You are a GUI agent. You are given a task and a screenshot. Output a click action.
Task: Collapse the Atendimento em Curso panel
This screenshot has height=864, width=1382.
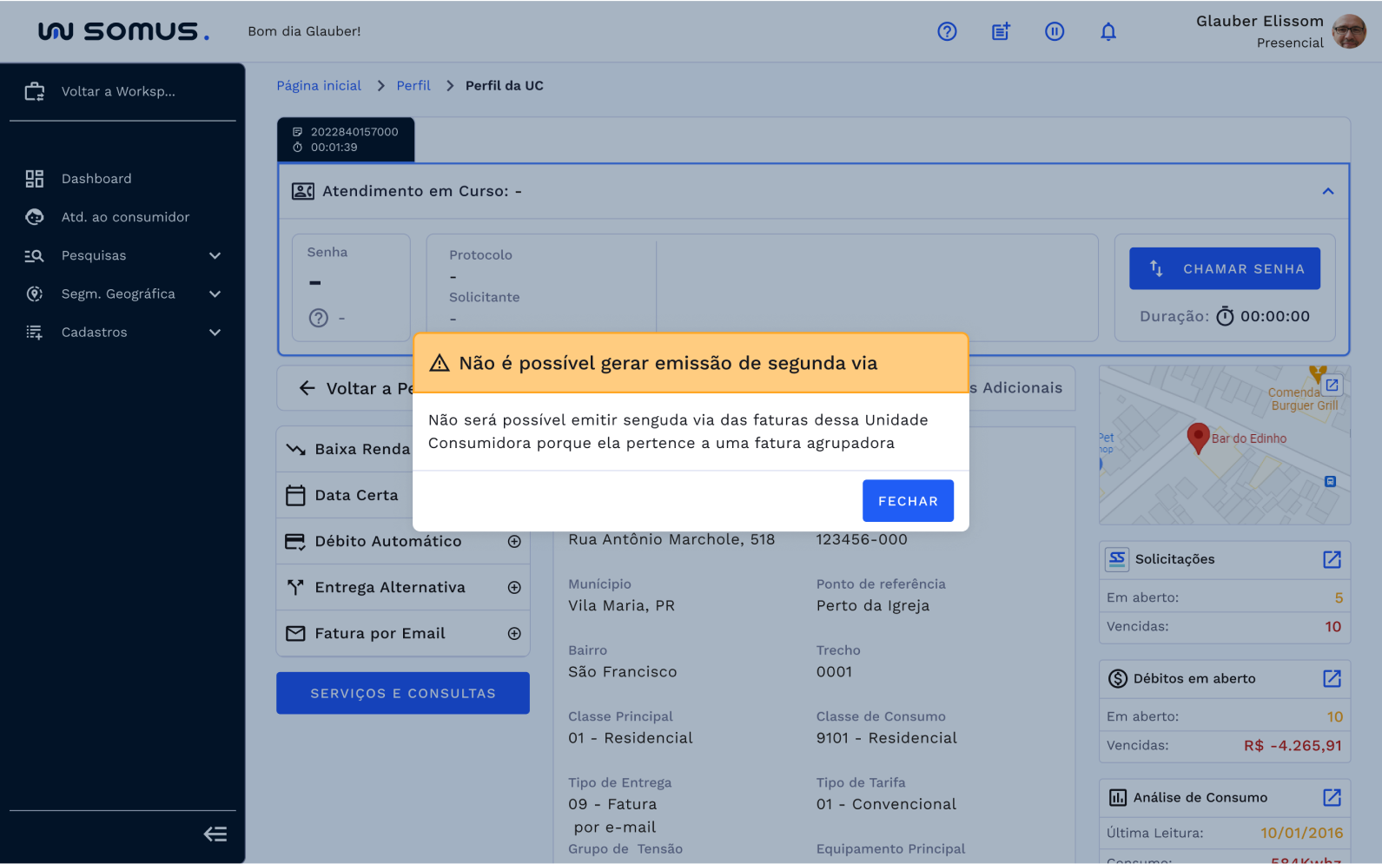(1328, 191)
